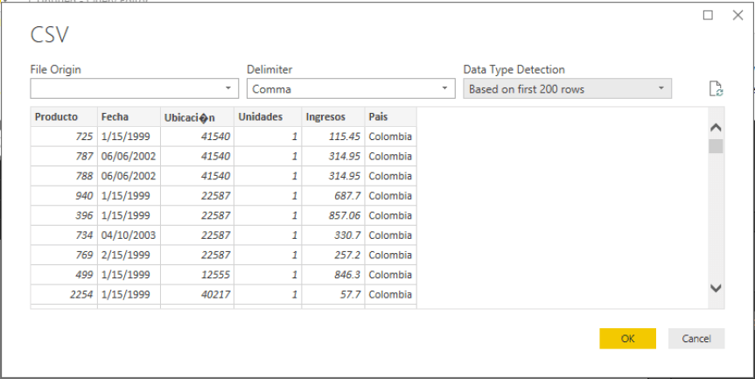Select the Ingresos cell showing 857.06
The image size is (755, 379).
coord(332,215)
